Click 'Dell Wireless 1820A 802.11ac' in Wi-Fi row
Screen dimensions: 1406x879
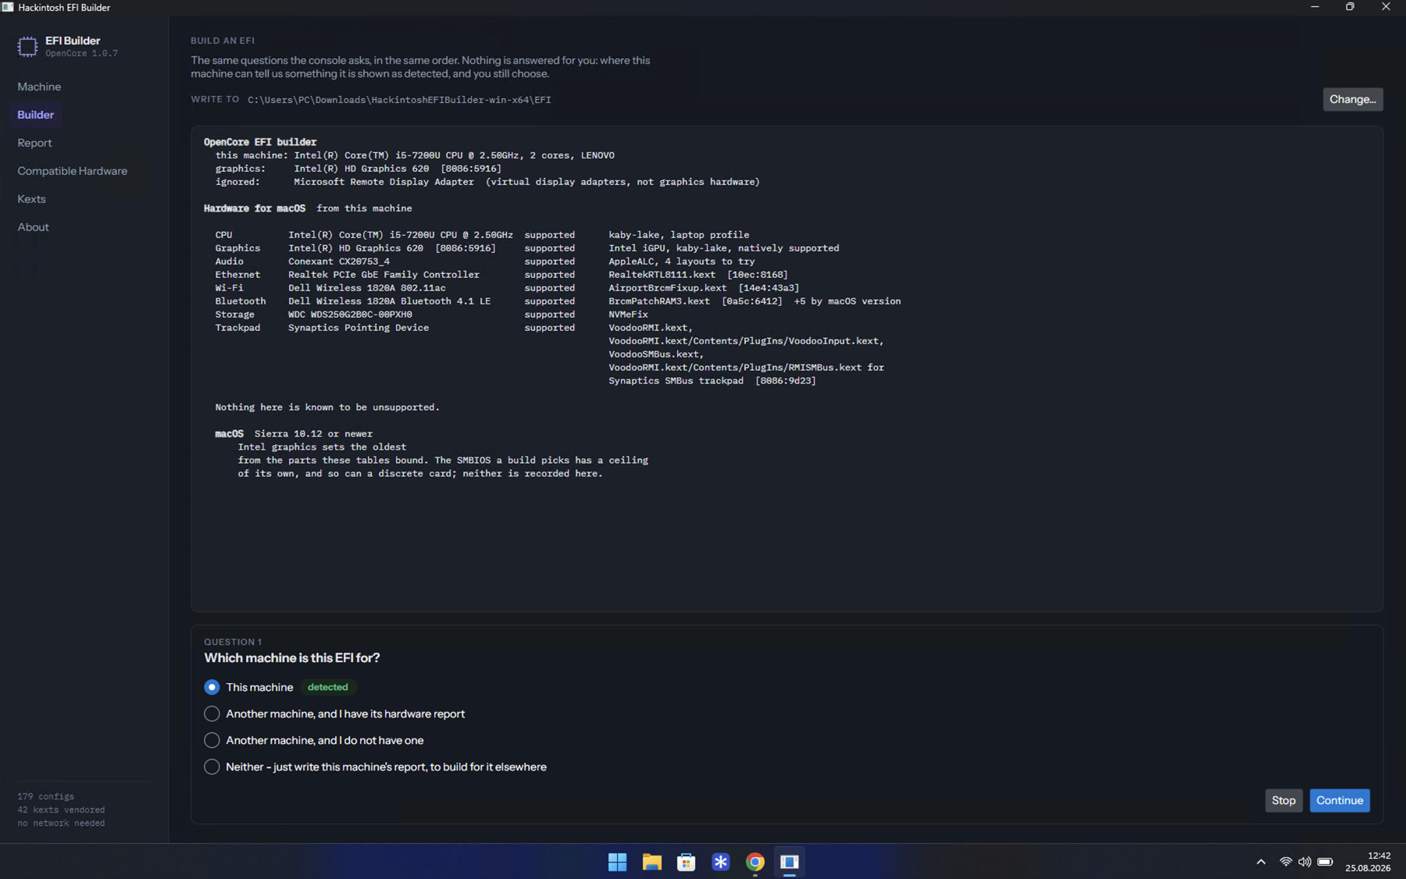367,288
